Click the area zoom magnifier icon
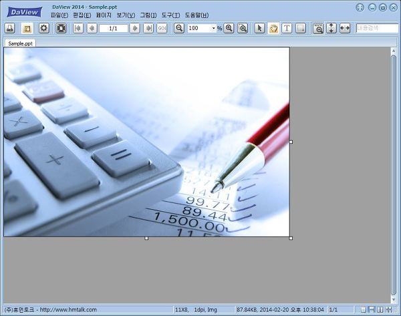This screenshot has width=401, height=316. 243,28
